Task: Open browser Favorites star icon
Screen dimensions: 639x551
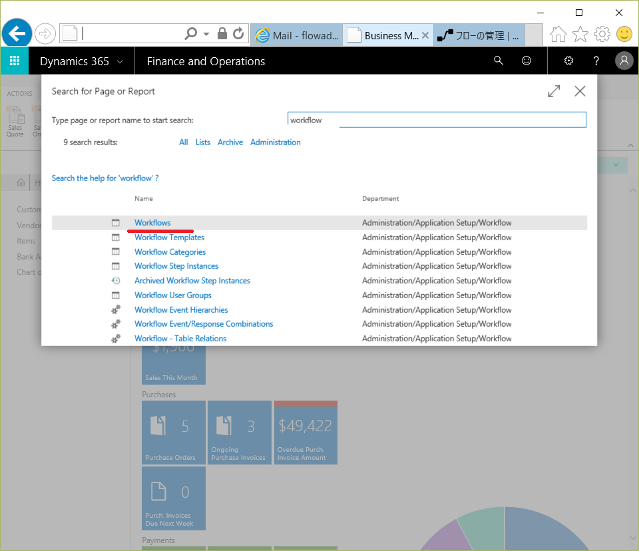Action: point(580,34)
